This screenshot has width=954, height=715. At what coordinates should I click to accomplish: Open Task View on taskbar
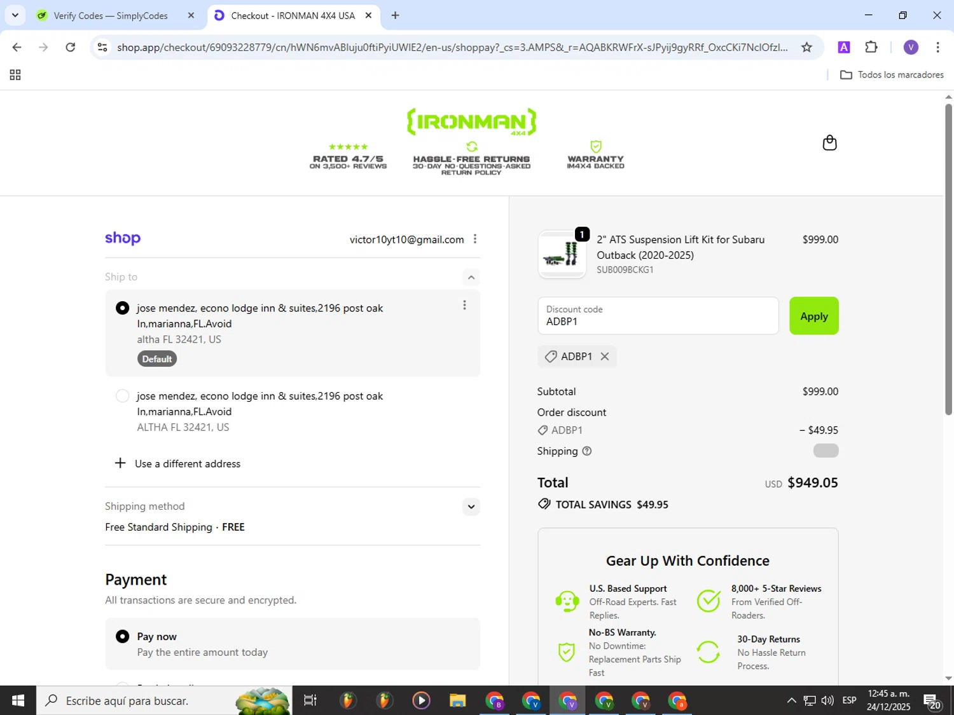[310, 700]
